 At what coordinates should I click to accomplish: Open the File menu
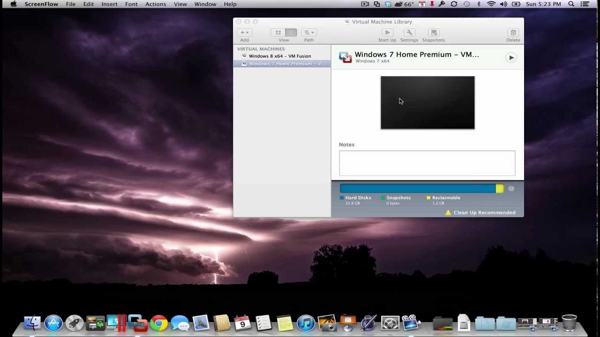click(71, 4)
